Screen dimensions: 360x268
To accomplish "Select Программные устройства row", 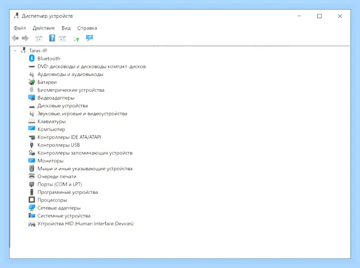I will pos(68,192).
